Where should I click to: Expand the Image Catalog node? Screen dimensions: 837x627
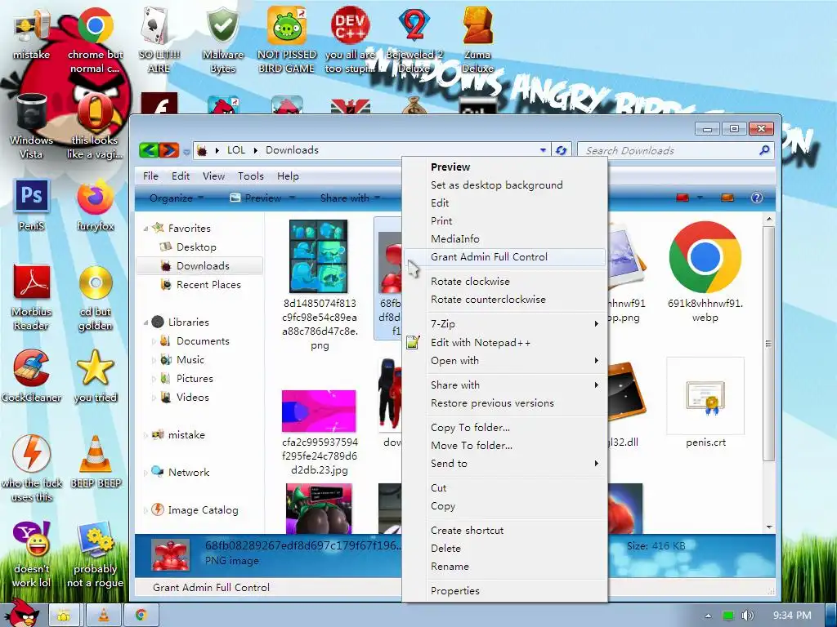click(145, 510)
